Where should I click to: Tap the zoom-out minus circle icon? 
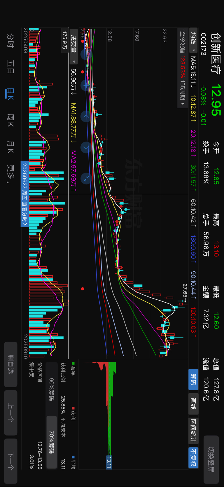pyautogui.click(x=86, y=55)
